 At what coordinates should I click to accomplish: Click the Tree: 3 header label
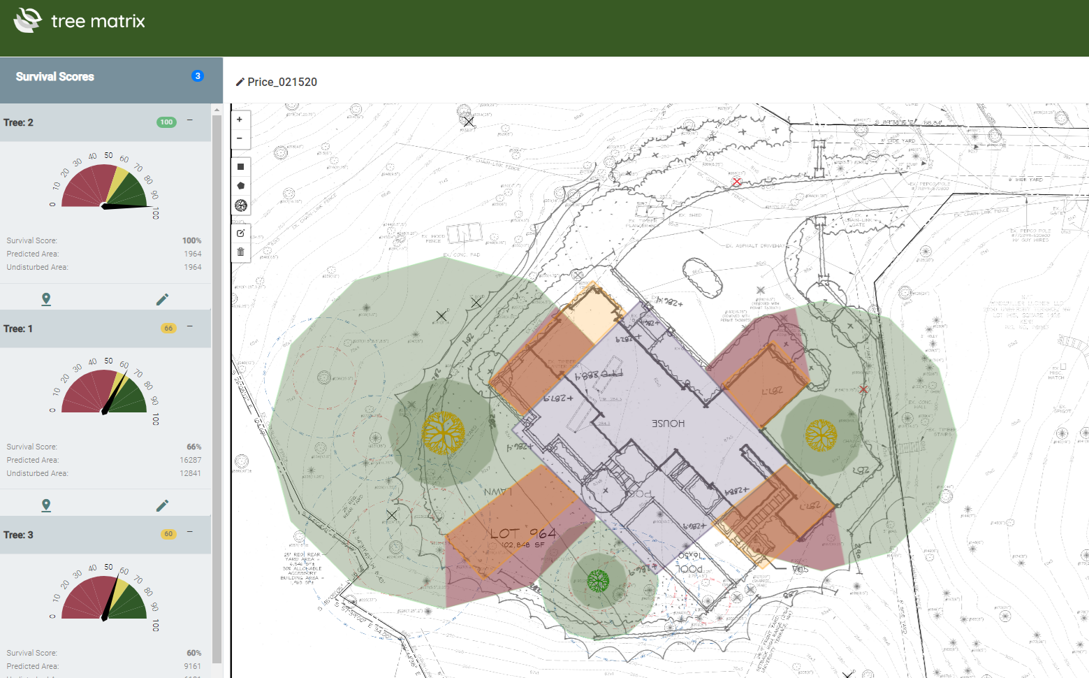[18, 535]
